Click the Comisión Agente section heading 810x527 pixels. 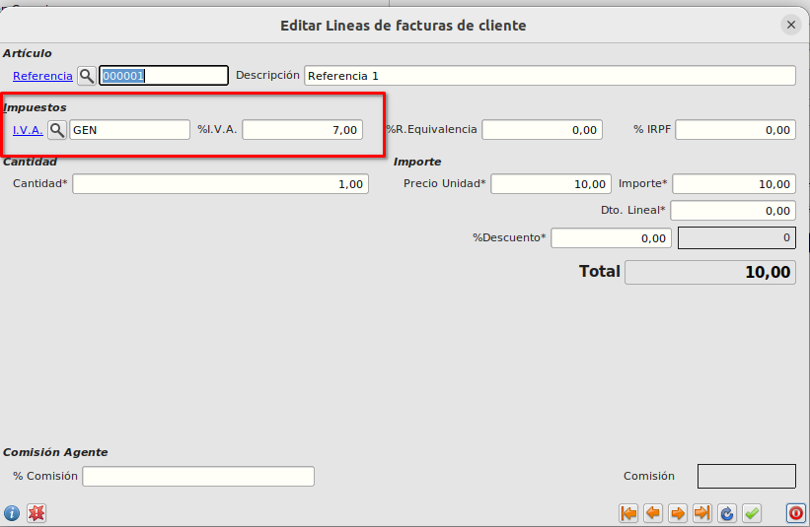pyautogui.click(x=55, y=452)
